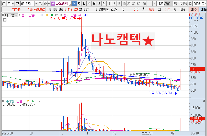The image size is (207, 136).
Task: Switch to the 년 yearly period
Action: 89,4
